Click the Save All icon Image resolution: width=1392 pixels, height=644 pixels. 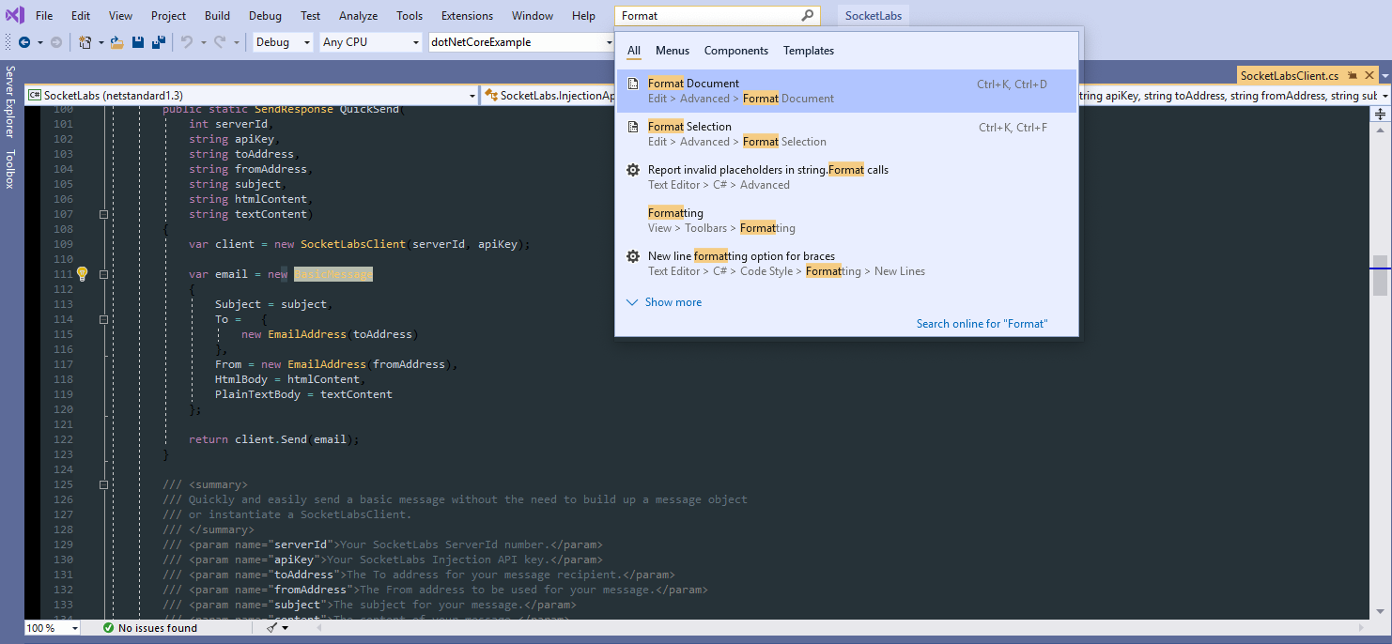pyautogui.click(x=159, y=42)
